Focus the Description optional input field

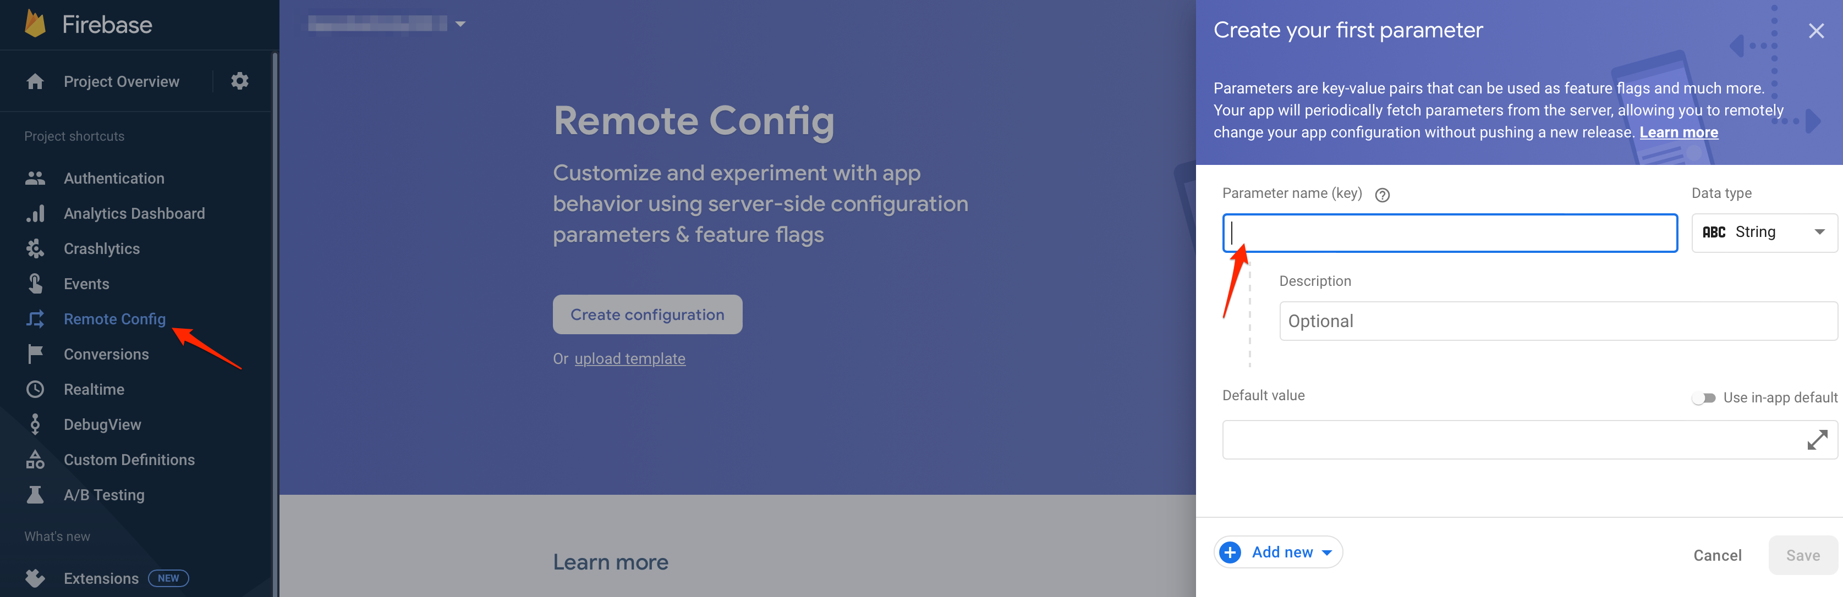tap(1557, 321)
